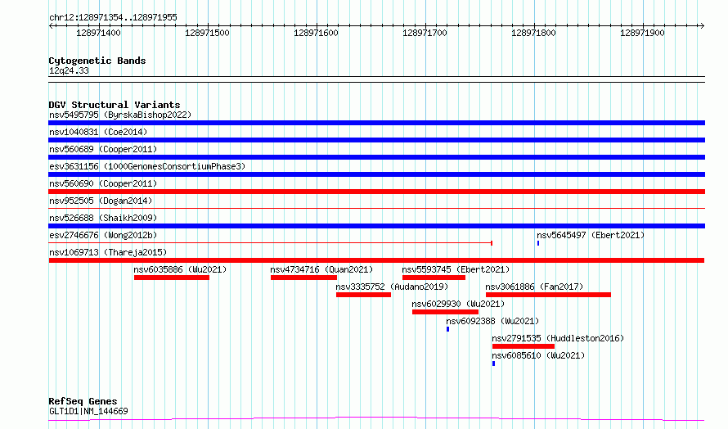Select red bar under nsv3335752
The width and height of the screenshot is (728, 429).
coord(363,295)
